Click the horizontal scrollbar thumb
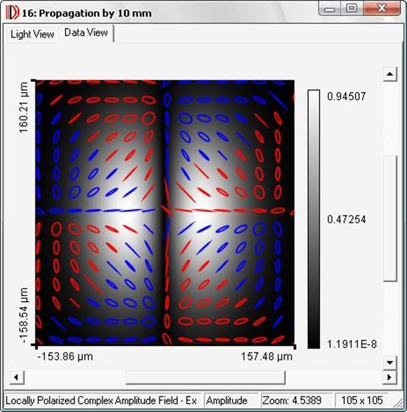This screenshot has height=412, width=407. [205, 377]
